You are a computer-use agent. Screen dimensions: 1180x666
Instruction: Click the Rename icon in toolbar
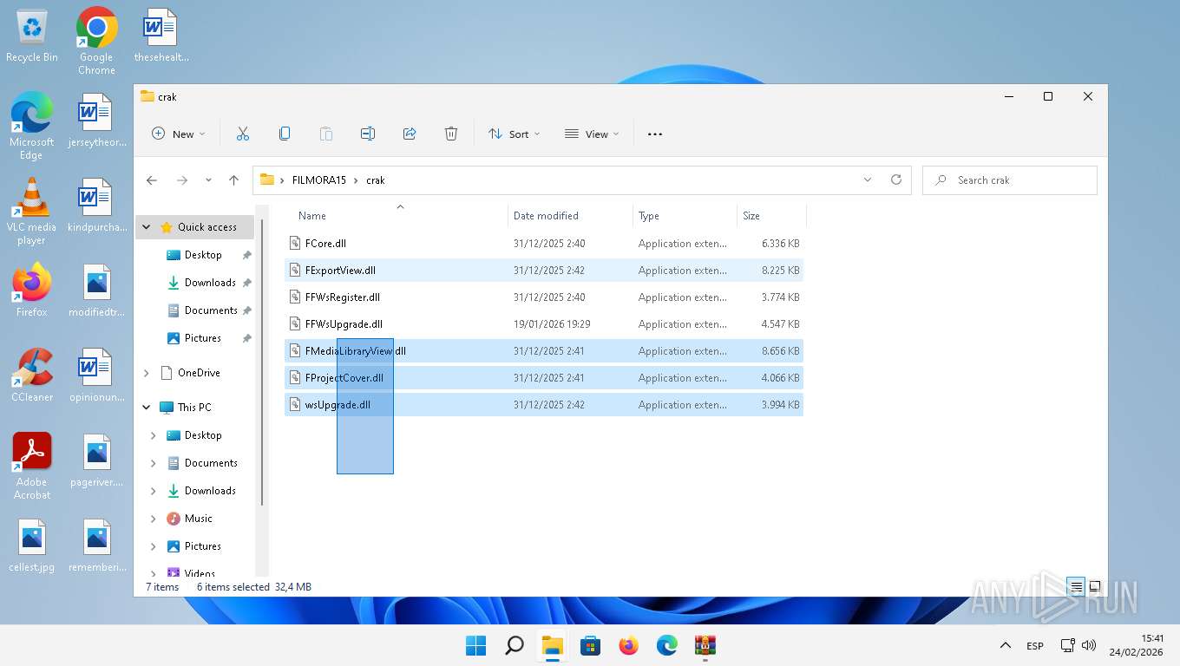pos(368,134)
